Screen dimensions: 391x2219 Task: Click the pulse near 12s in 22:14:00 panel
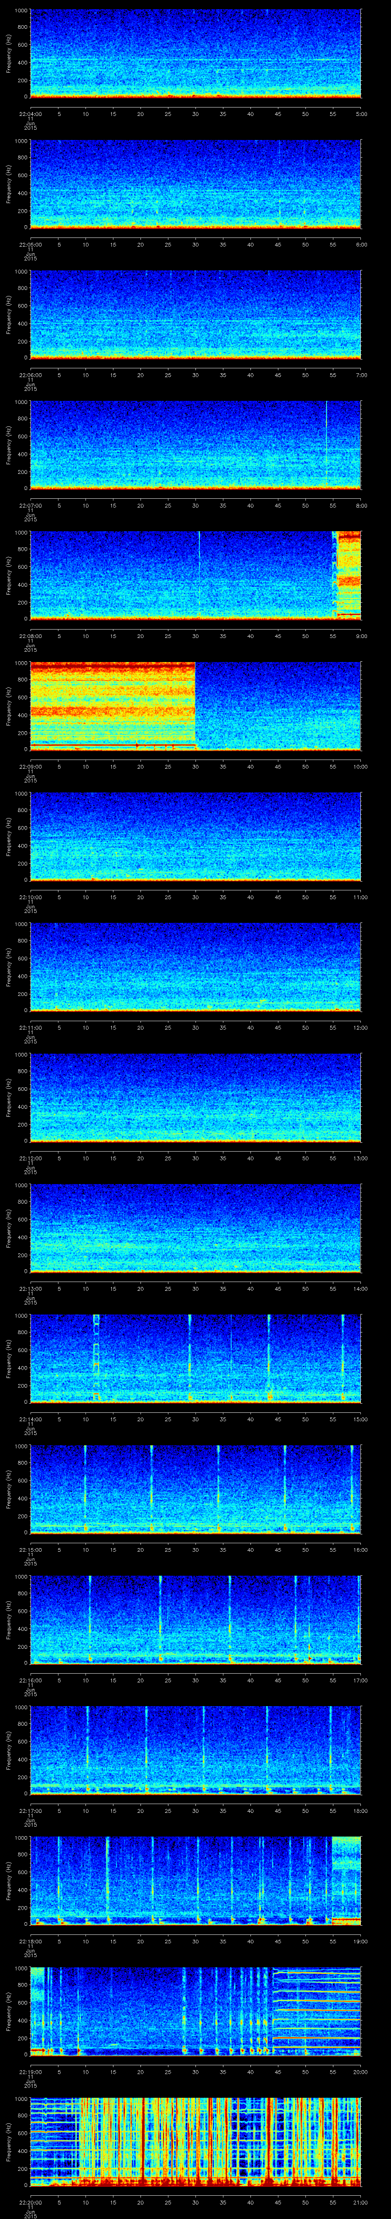[96, 1358]
